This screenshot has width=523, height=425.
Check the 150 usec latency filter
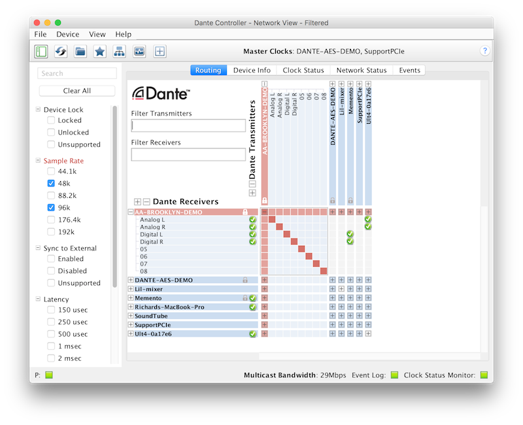click(51, 309)
